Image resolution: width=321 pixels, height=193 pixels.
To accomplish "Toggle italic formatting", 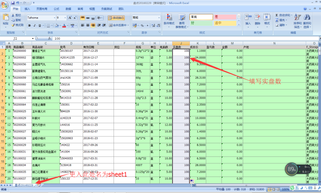I will click(35, 26).
